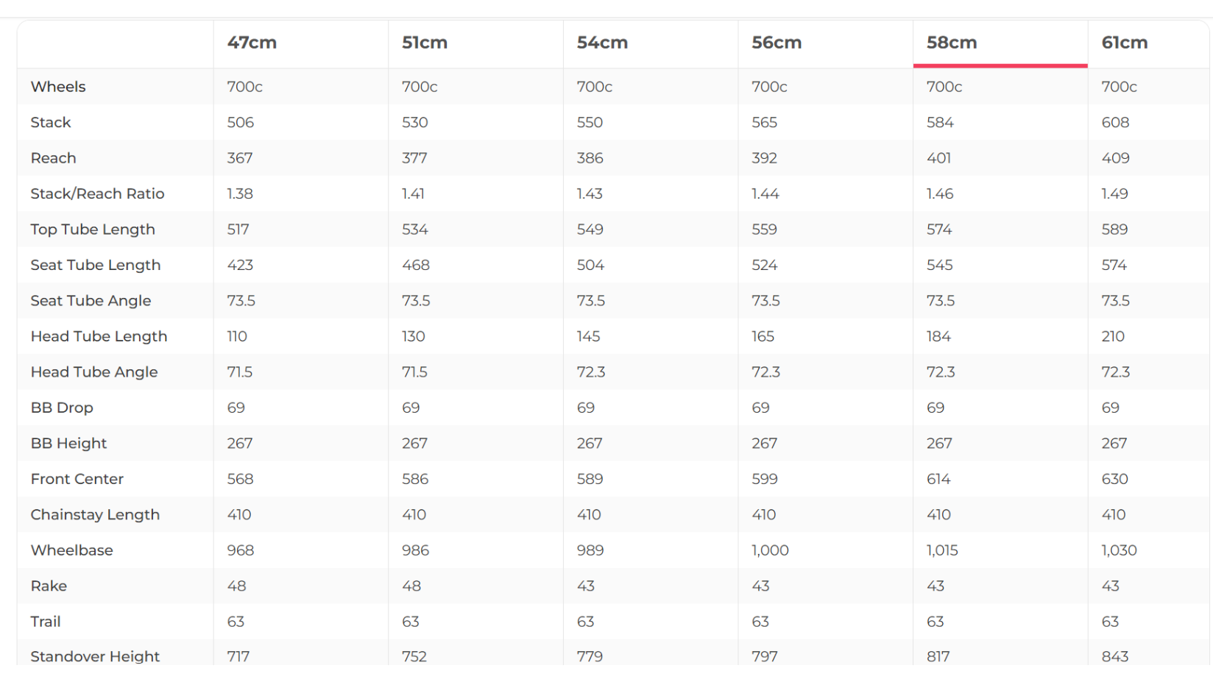
Task: Select the 61cm size column header
Action: click(x=1125, y=43)
